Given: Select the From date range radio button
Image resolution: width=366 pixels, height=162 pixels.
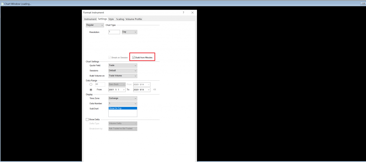Looking at the screenshot, I should point(91,90).
